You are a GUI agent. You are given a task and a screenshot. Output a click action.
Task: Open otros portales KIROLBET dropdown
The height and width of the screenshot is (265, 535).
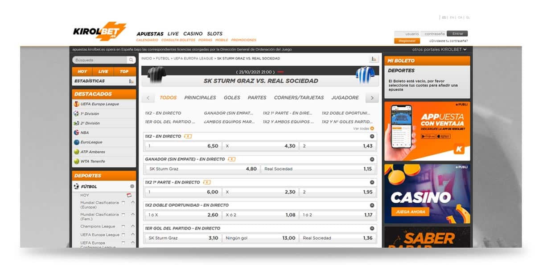point(440,49)
